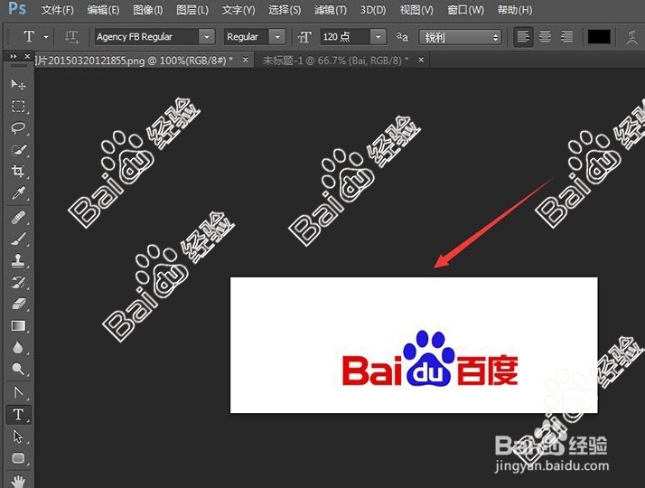This screenshot has width=645, height=488.
Task: Expand the 120 点 font size dropdown
Action: point(379,37)
